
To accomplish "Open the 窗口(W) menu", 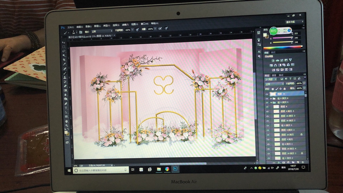I will [x=145, y=24].
